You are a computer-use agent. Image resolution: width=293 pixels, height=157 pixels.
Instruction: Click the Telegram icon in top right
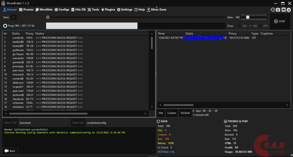[x=288, y=10]
